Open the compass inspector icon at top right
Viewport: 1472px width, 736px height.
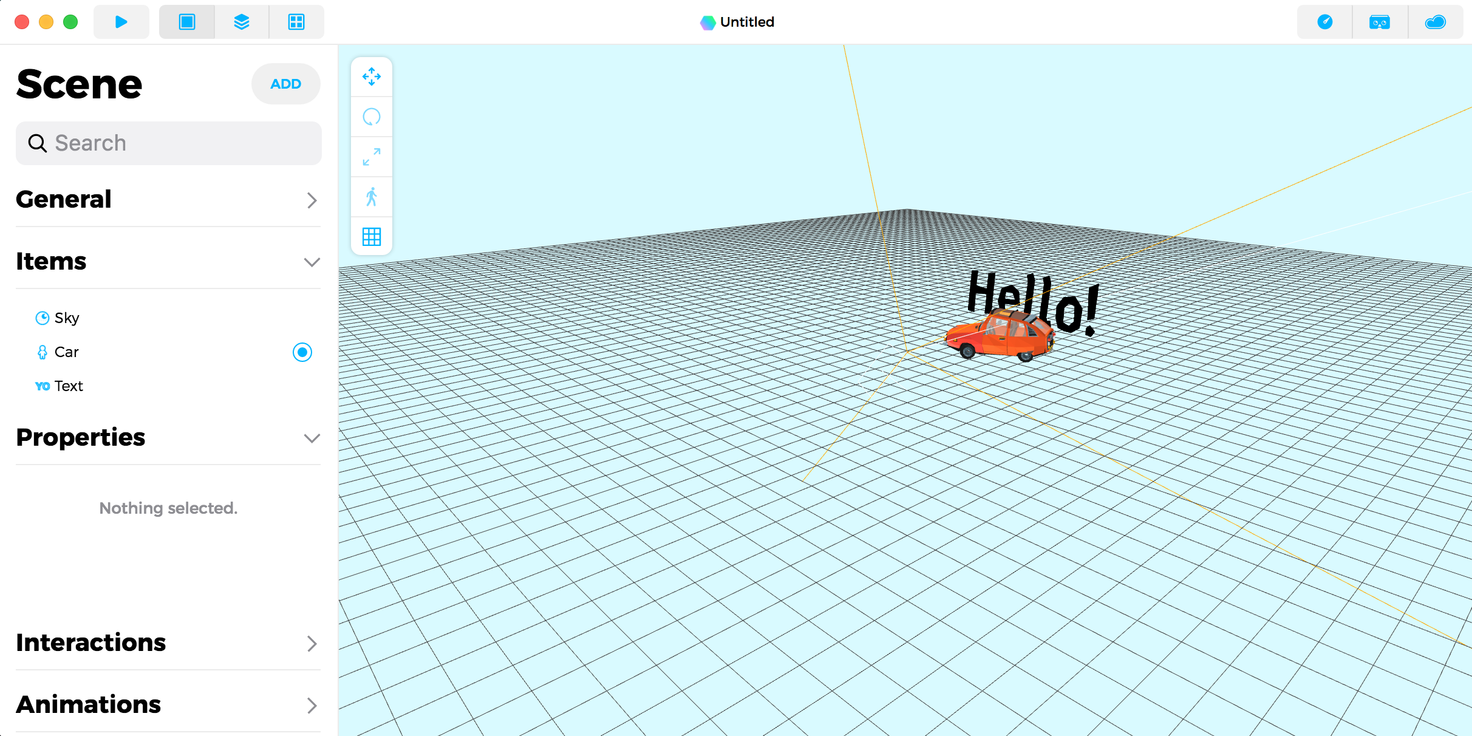[1325, 22]
